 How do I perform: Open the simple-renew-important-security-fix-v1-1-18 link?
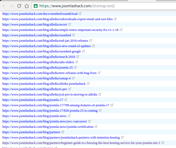pos(60,30)
